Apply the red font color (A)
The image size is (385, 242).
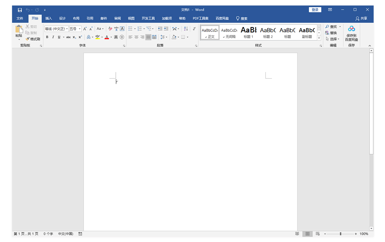point(107,37)
